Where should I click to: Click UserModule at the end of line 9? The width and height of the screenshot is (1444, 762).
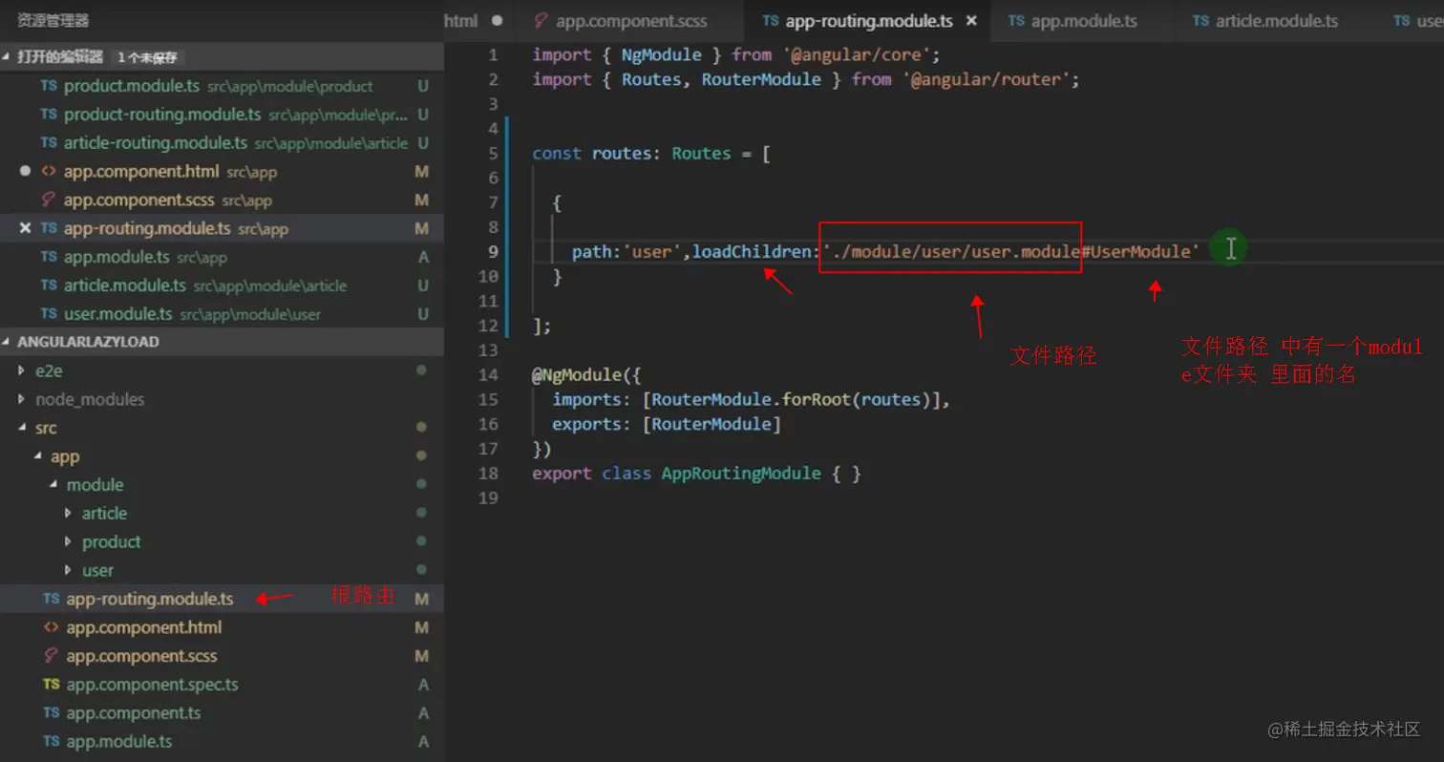(x=1140, y=251)
